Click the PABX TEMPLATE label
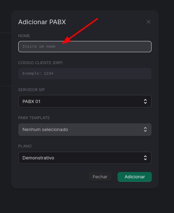This screenshot has width=174, height=213. [34, 118]
